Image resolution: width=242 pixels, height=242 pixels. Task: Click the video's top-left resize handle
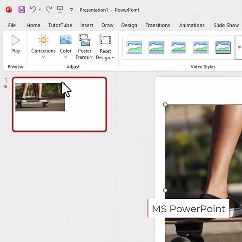pyautogui.click(x=165, y=105)
